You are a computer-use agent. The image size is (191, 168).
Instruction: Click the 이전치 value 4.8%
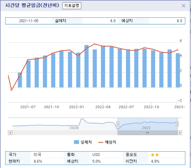155,161
